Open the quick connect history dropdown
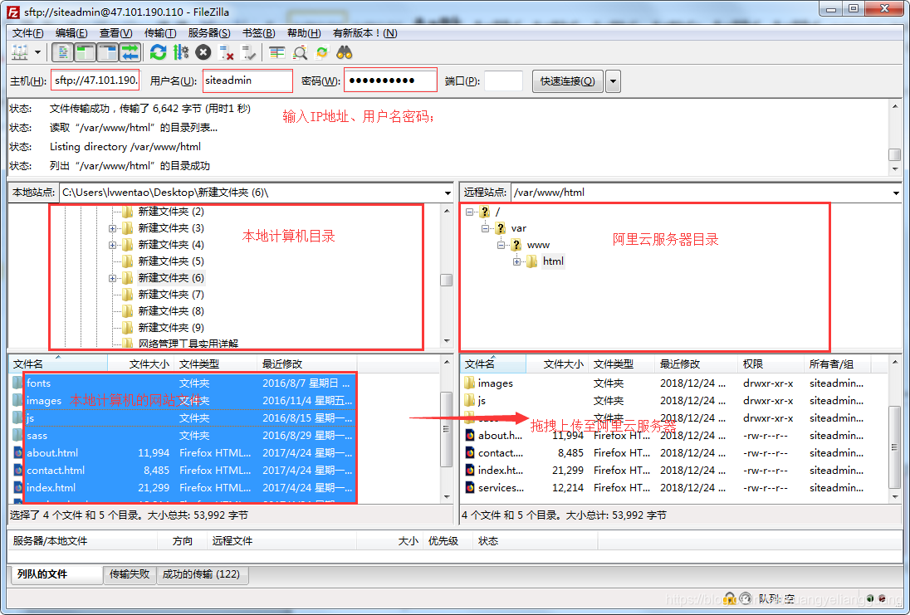The width and height of the screenshot is (910, 615). pos(613,81)
